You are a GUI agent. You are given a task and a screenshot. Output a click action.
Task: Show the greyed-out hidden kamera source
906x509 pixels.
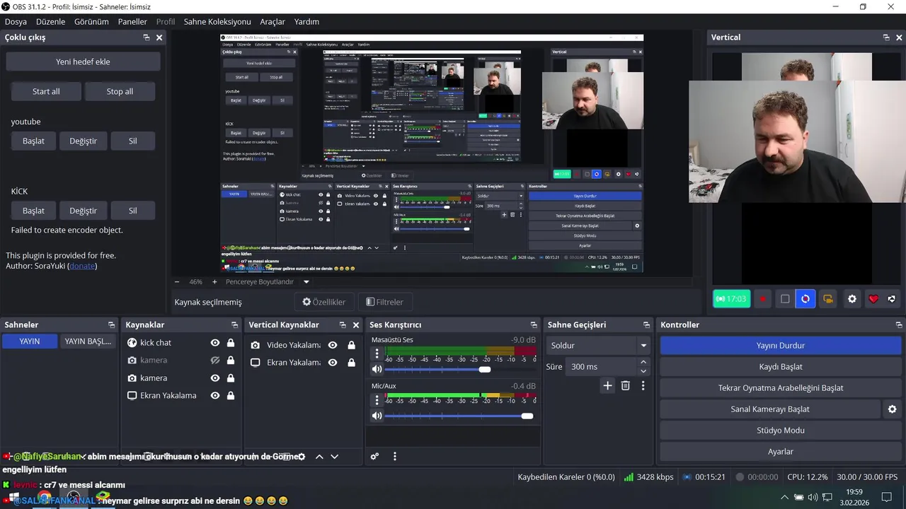pyautogui.click(x=215, y=361)
